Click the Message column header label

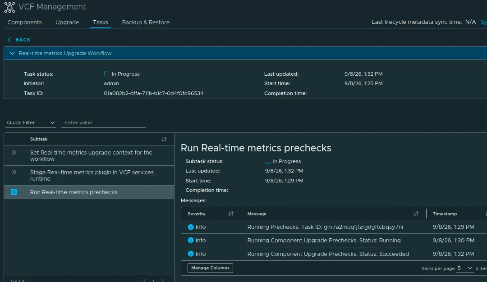(257, 214)
